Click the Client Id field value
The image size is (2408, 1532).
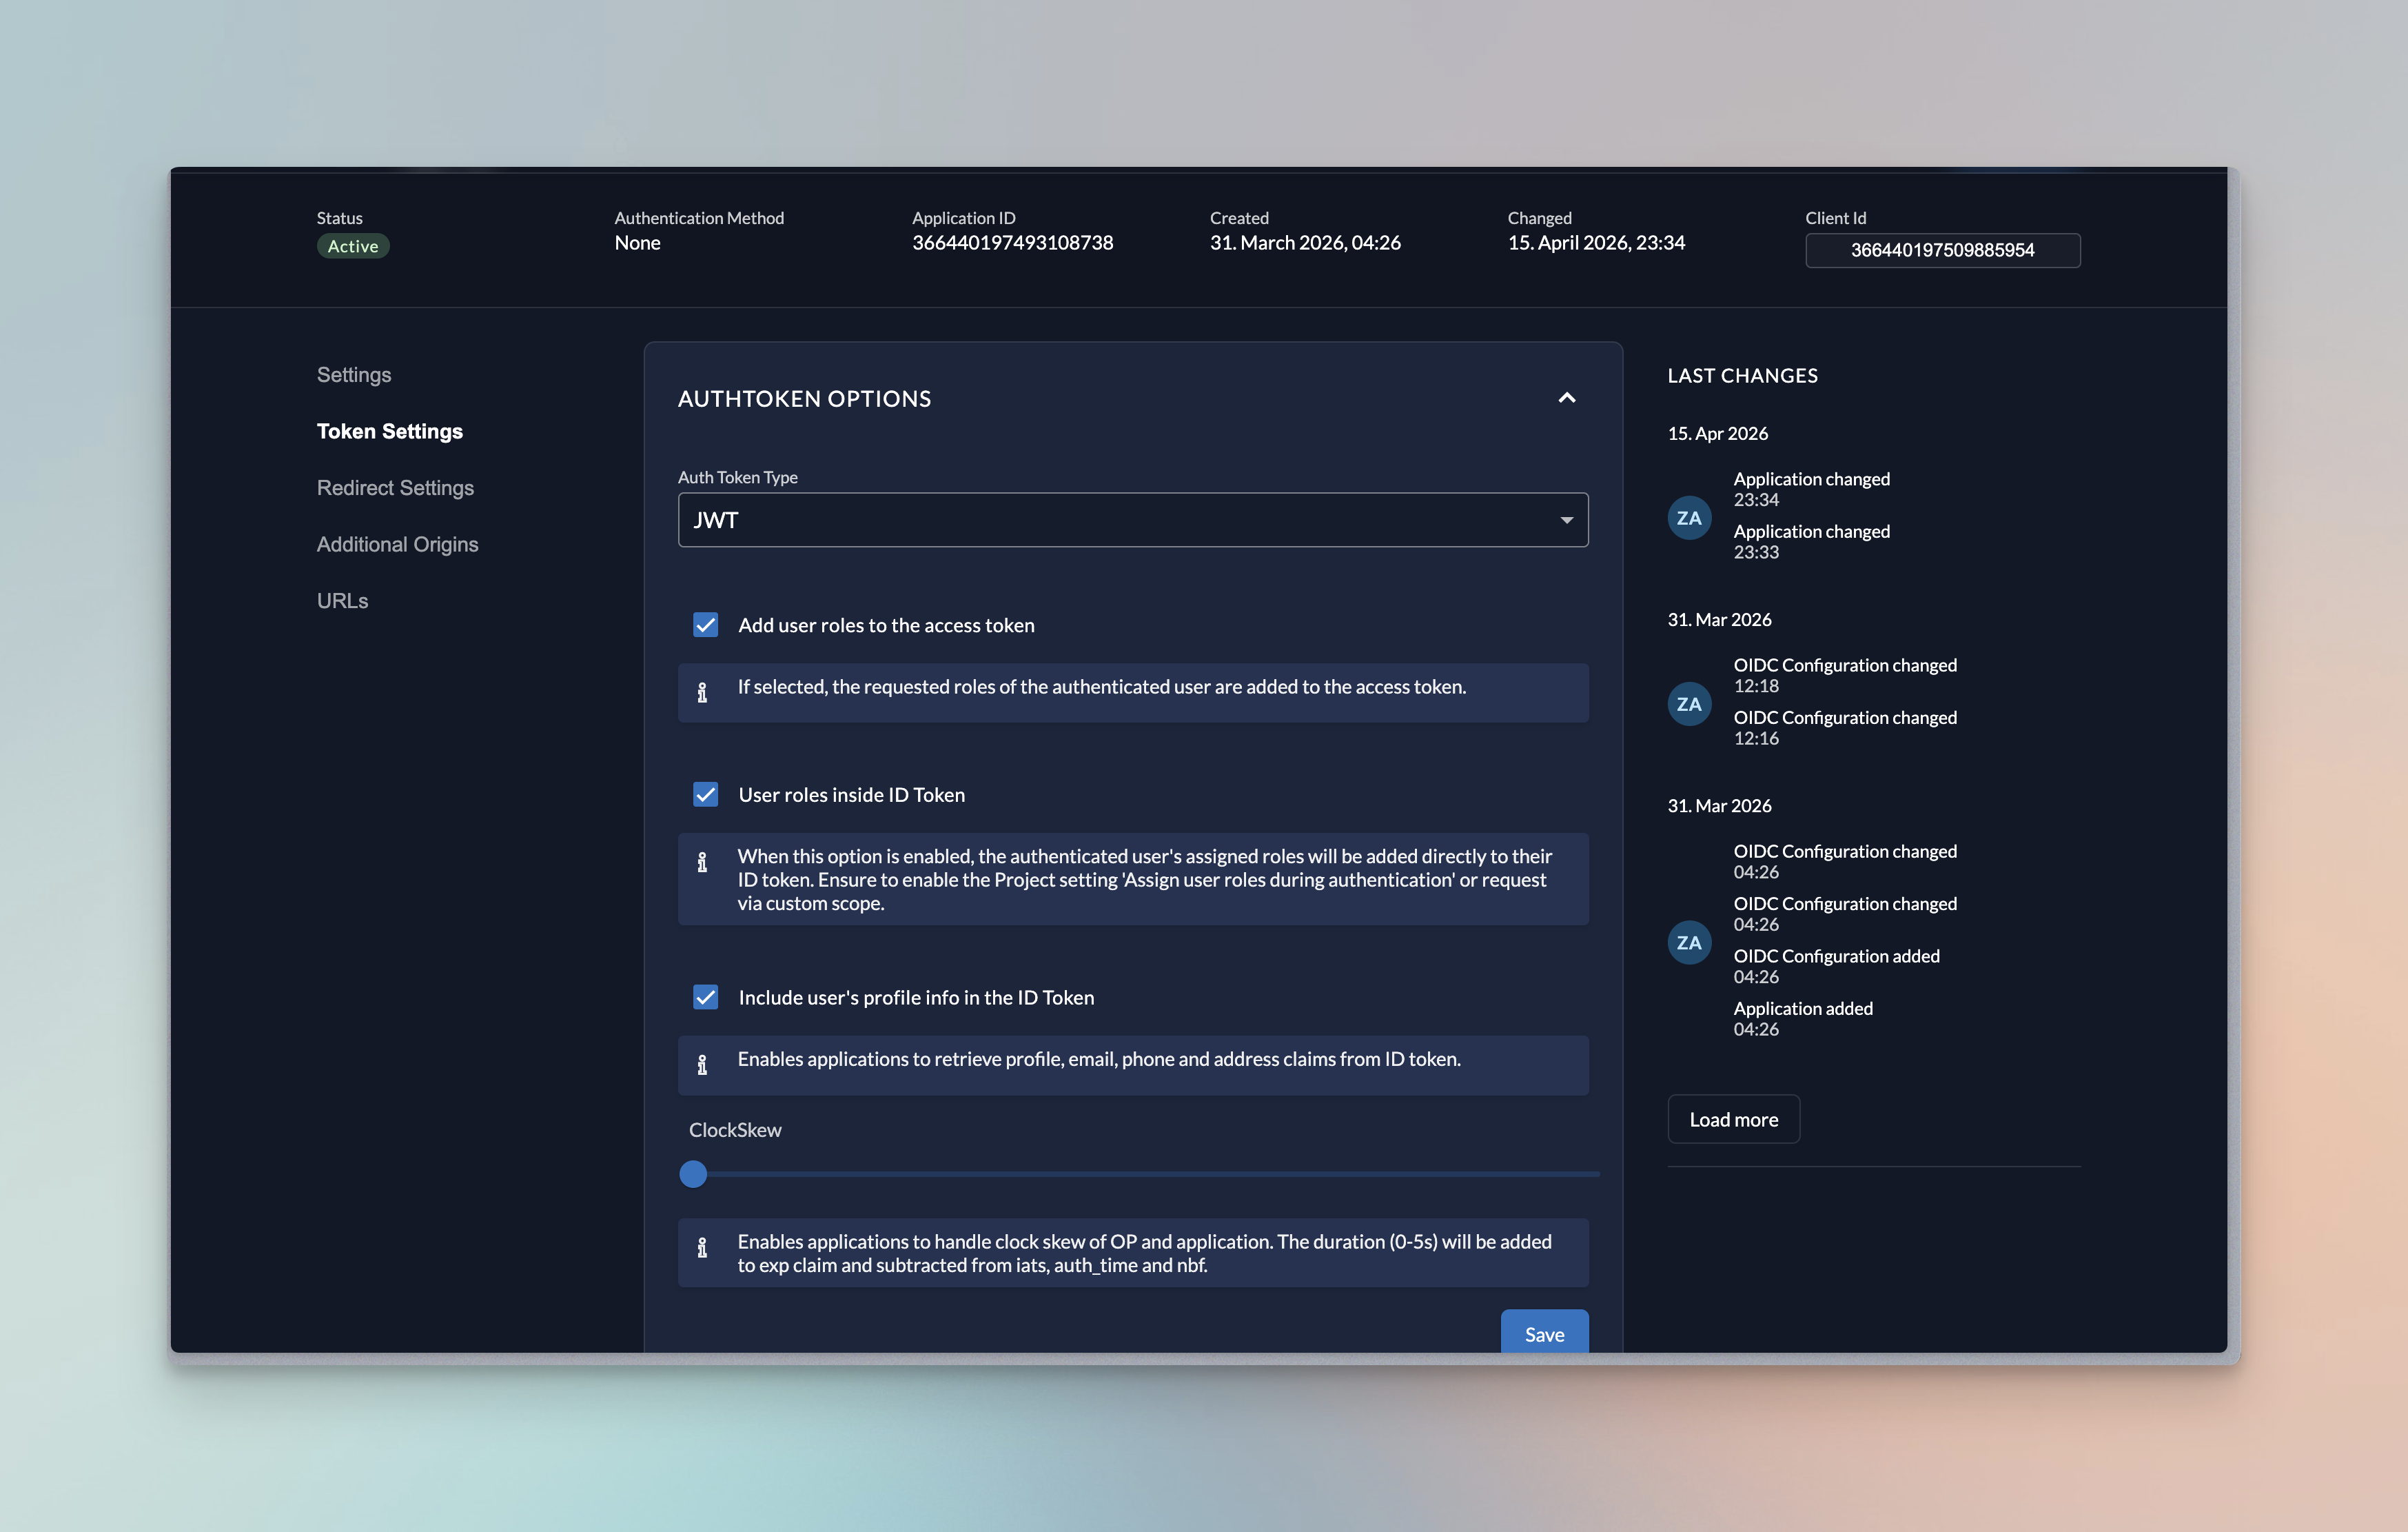pyautogui.click(x=1942, y=250)
